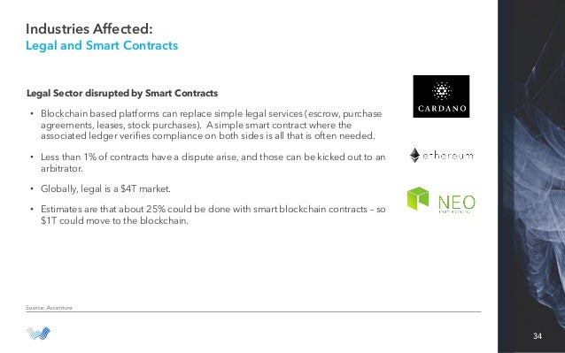Click the Industries Affected heading
Image resolution: width=565 pixels, height=353 pixels.
tap(89, 29)
